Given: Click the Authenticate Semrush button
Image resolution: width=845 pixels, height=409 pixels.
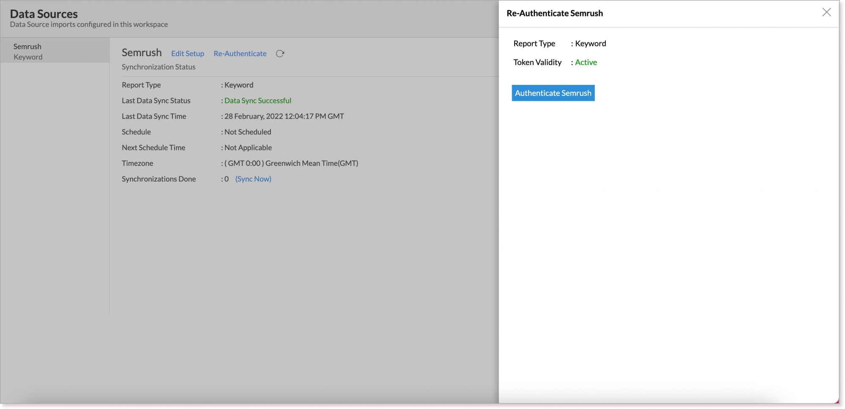Looking at the screenshot, I should 553,93.
